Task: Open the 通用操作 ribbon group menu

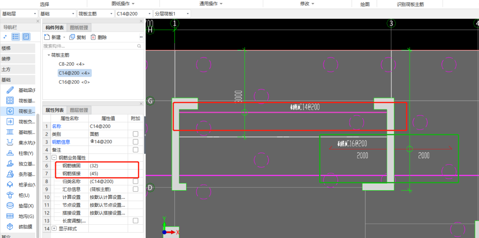Action: pyautogui.click(x=211, y=4)
